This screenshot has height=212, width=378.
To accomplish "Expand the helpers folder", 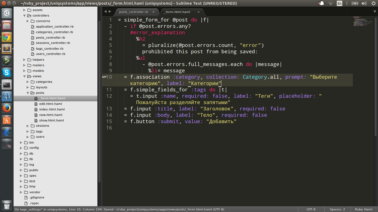I will click(x=25, y=60).
